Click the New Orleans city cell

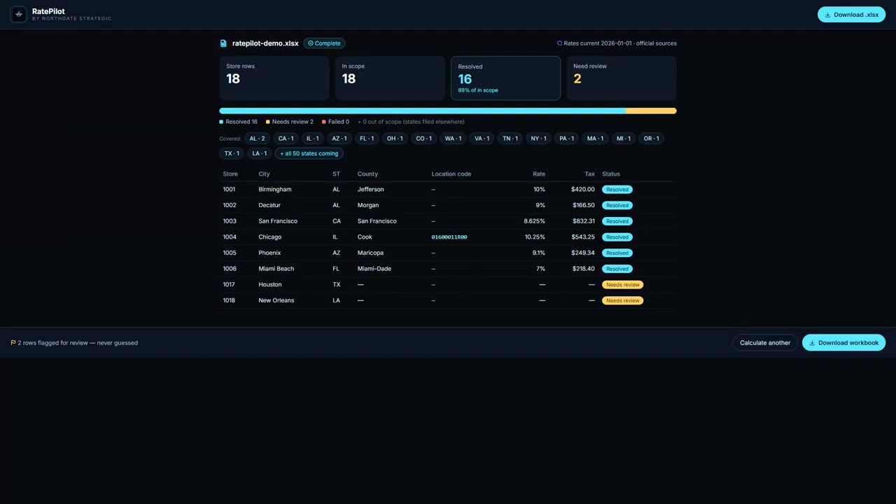(276, 300)
